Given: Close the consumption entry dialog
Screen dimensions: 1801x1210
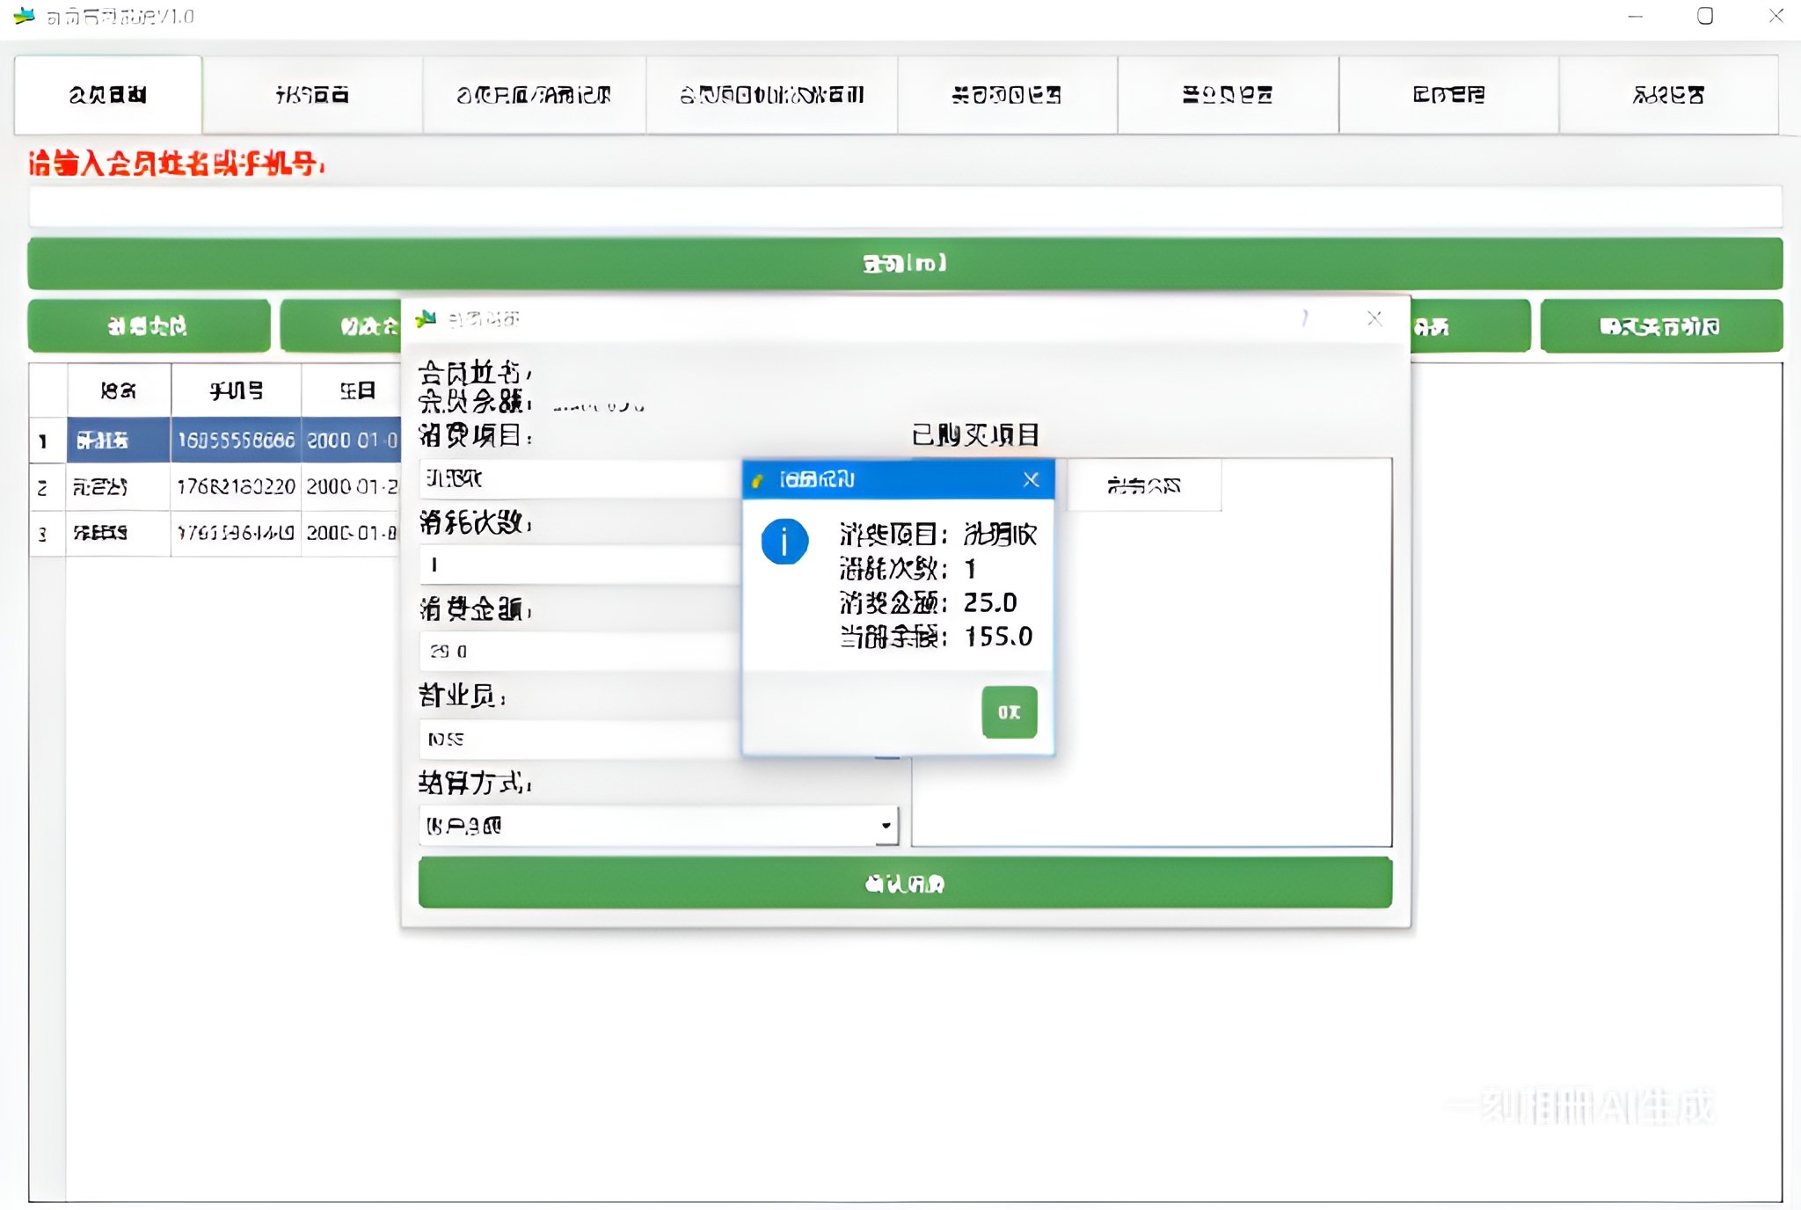Looking at the screenshot, I should [x=1376, y=319].
